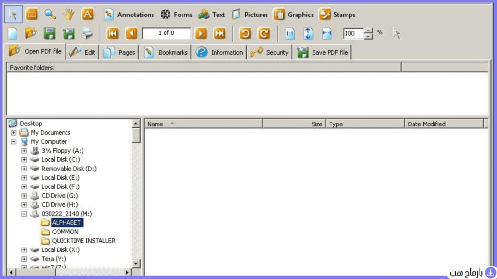Increase zoom with the up spinner

368,31
